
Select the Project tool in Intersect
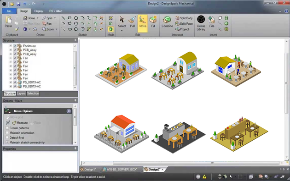pyautogui.click(x=182, y=29)
